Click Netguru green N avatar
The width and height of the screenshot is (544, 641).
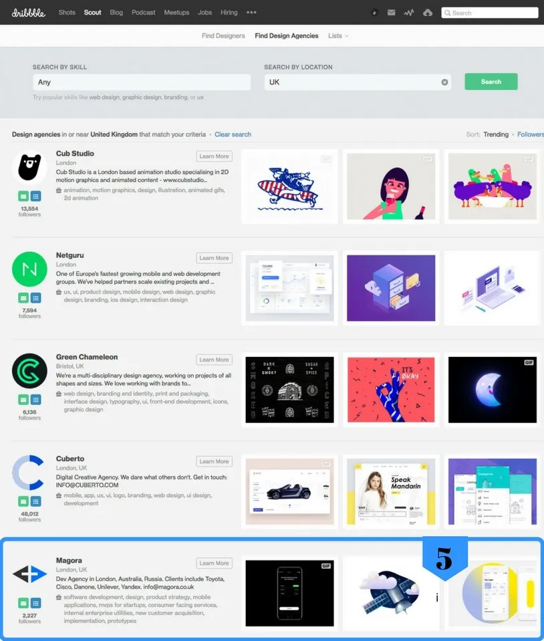click(29, 269)
